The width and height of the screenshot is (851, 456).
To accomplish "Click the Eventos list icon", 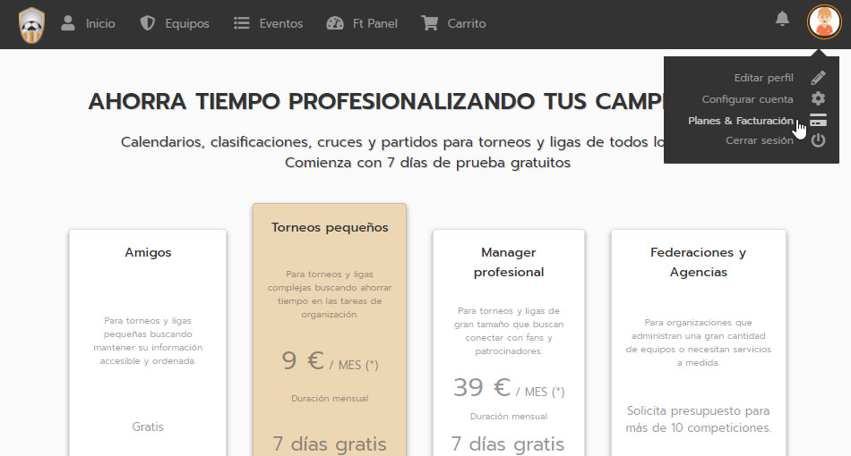I will pyautogui.click(x=241, y=23).
